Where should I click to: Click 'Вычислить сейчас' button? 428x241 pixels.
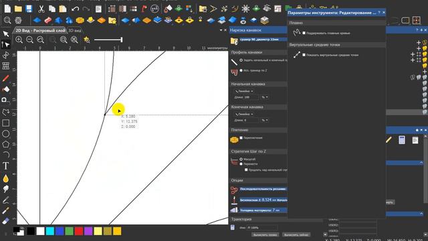point(296,235)
